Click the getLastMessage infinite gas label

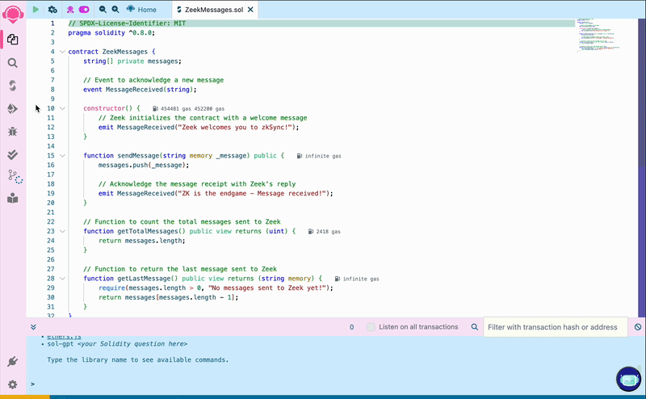pyautogui.click(x=361, y=279)
